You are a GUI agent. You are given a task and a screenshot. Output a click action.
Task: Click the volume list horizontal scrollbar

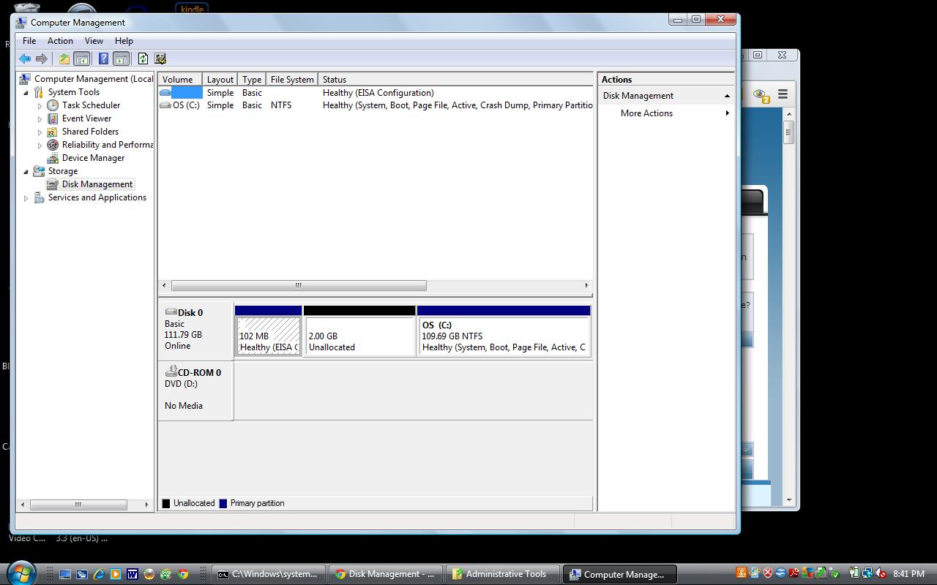click(299, 285)
